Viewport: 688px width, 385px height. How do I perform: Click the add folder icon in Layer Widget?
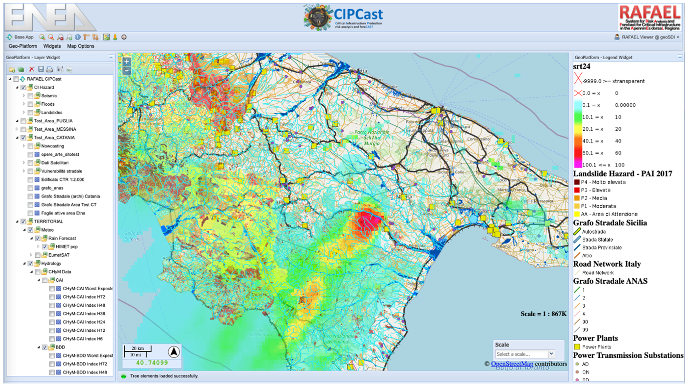[12, 69]
